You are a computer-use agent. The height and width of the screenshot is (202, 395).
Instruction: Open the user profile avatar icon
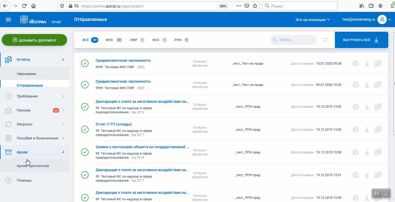coord(382,20)
